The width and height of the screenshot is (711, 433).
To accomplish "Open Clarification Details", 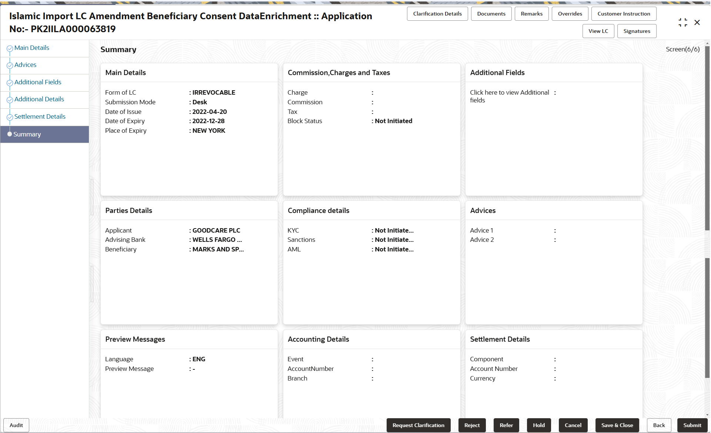I will click(437, 14).
